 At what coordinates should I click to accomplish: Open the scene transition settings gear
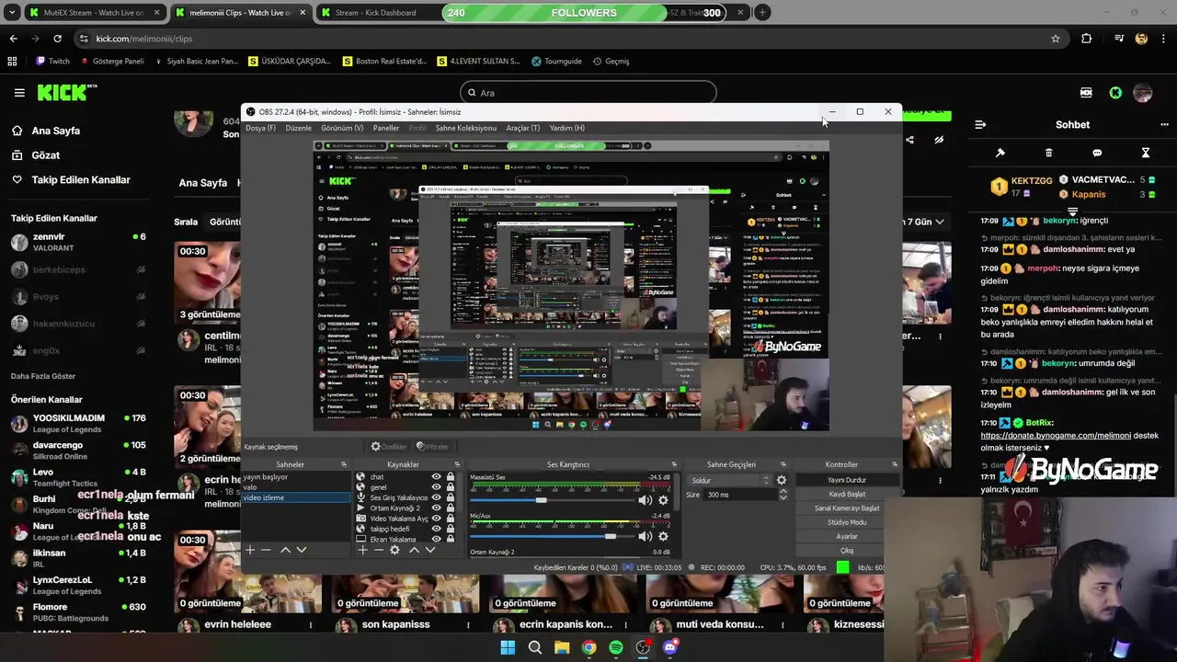point(782,480)
